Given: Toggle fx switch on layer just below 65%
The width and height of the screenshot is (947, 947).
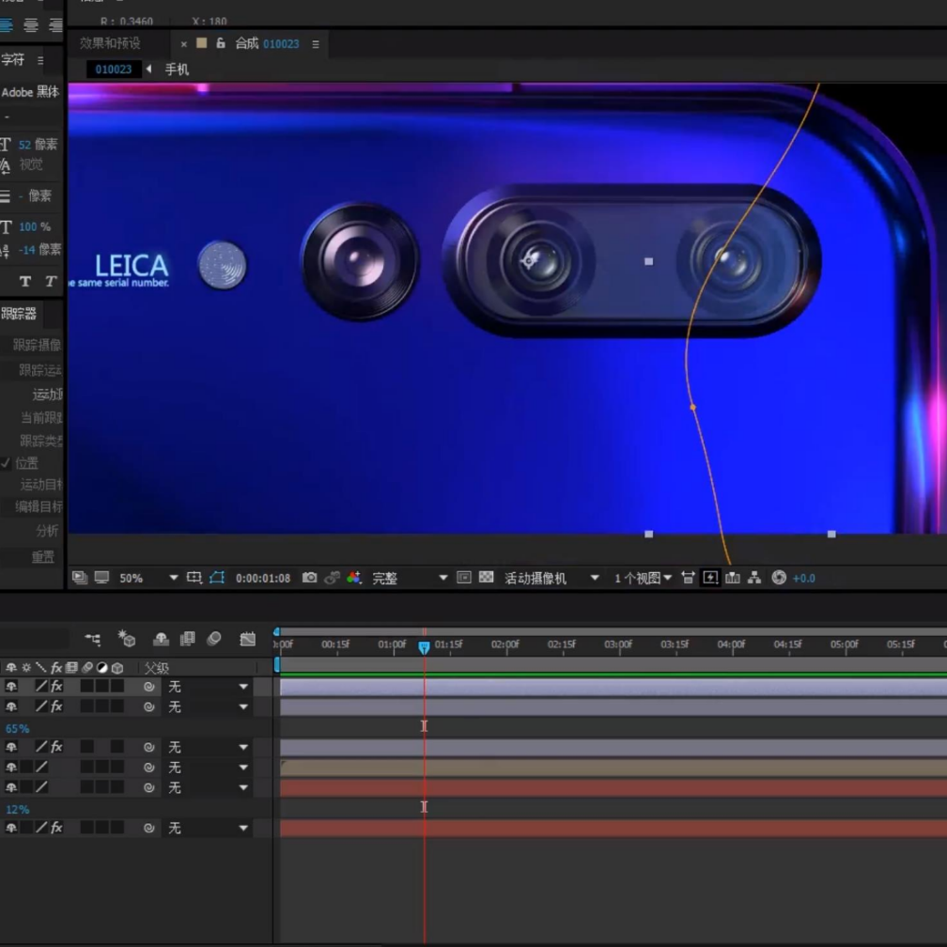Looking at the screenshot, I should coord(56,747).
